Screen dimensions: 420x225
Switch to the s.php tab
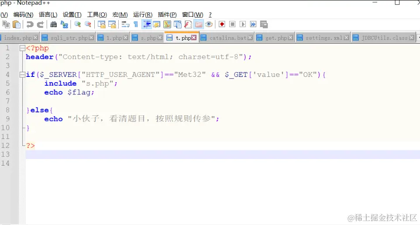tap(149, 38)
